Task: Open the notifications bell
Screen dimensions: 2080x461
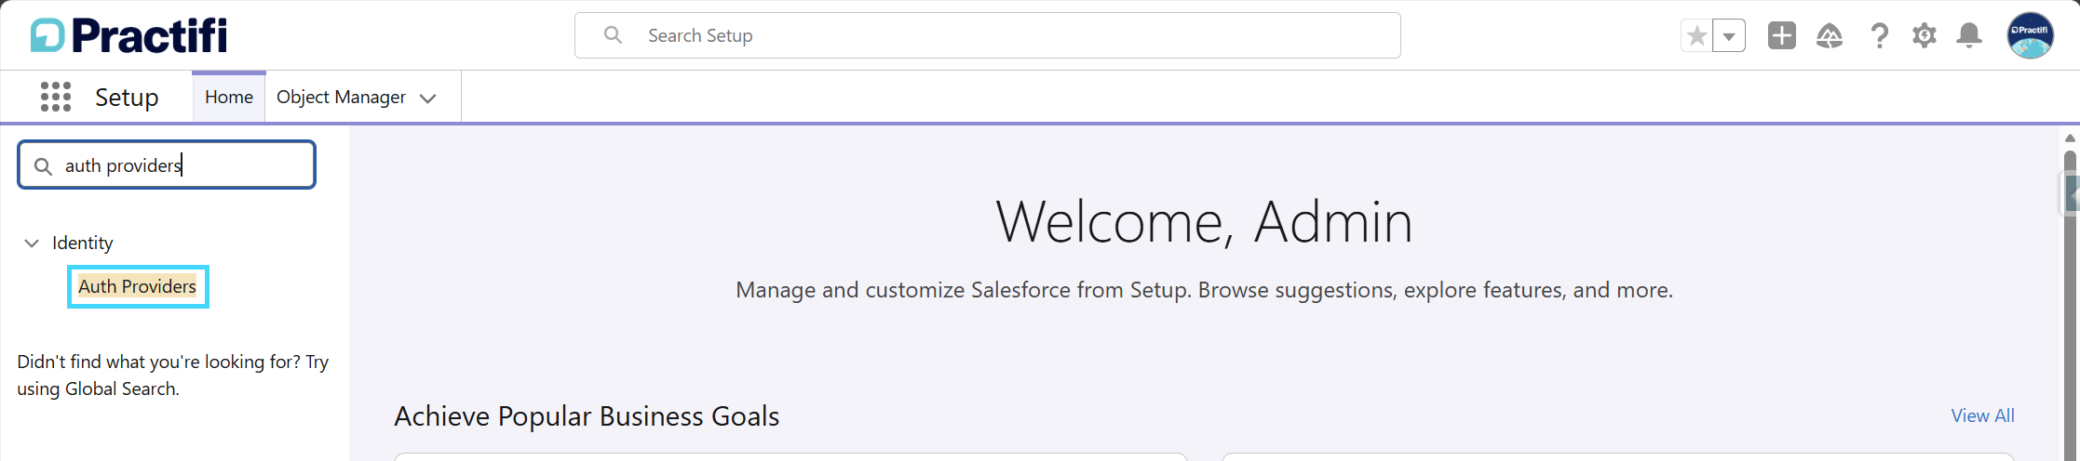Action: coord(1968,35)
